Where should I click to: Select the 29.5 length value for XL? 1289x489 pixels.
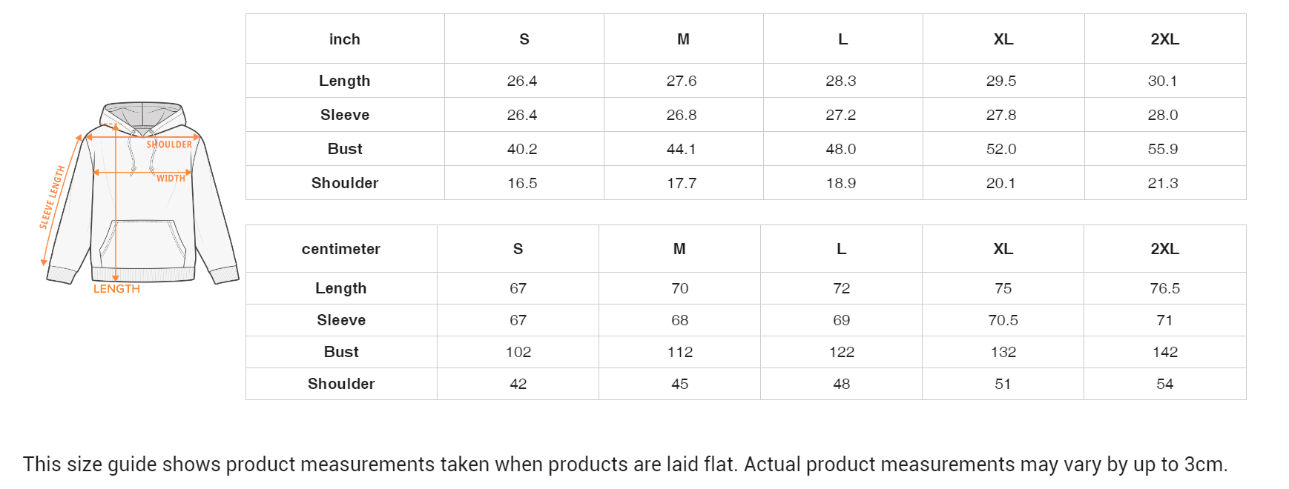pyautogui.click(x=1000, y=81)
